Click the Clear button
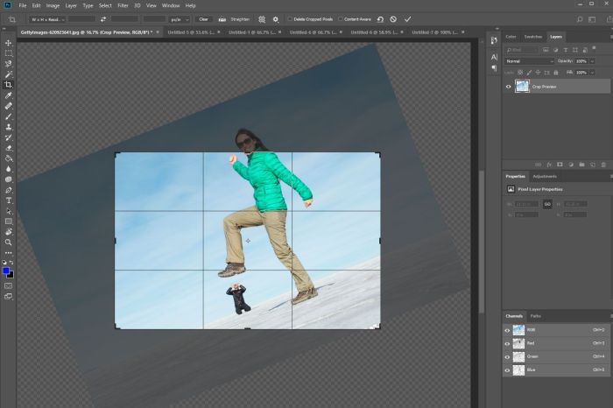 [204, 19]
